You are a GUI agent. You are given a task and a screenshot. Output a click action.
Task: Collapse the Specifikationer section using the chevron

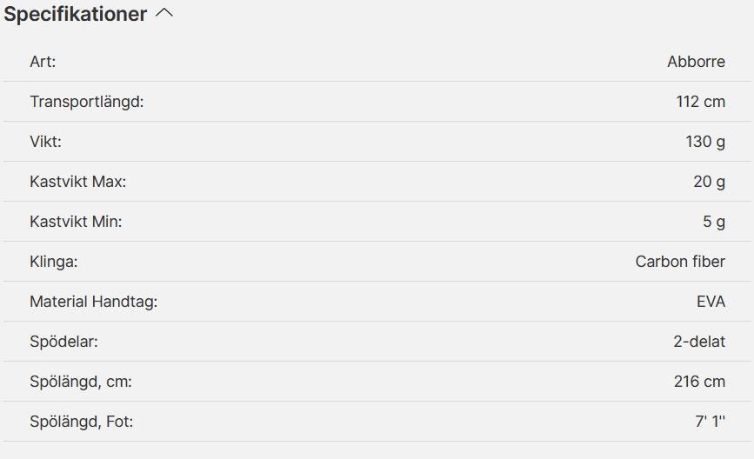pos(163,14)
